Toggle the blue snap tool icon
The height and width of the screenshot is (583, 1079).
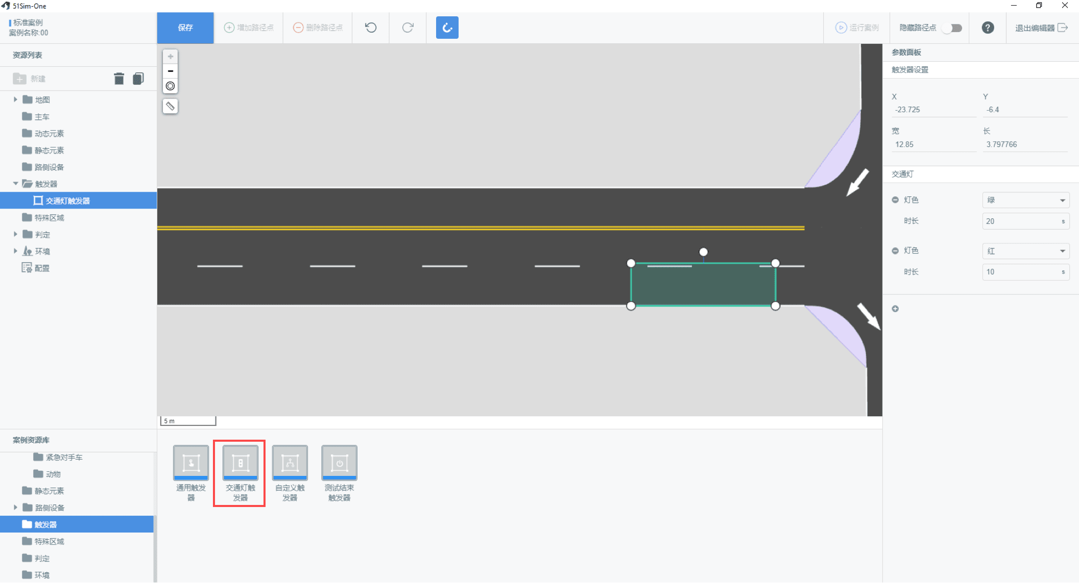447,28
